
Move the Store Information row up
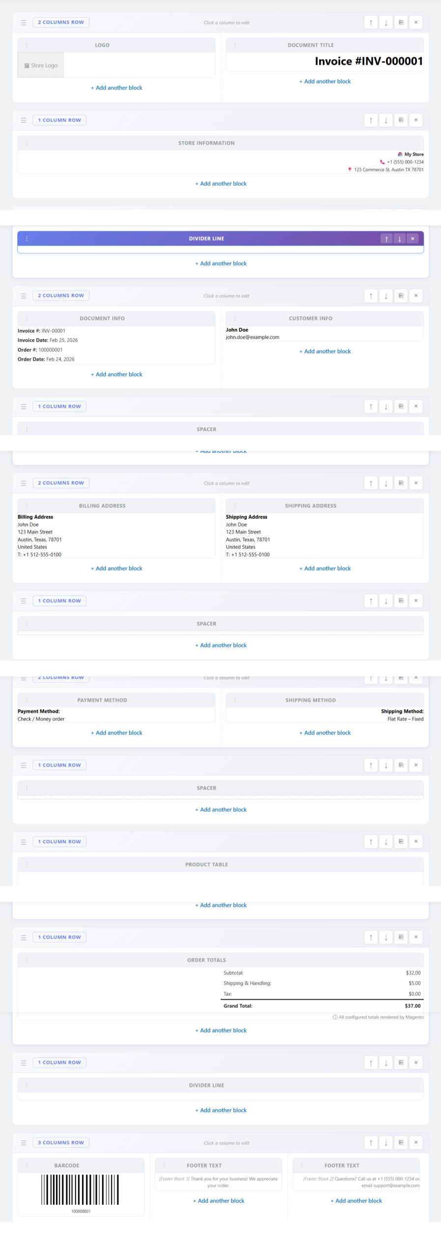coord(371,120)
